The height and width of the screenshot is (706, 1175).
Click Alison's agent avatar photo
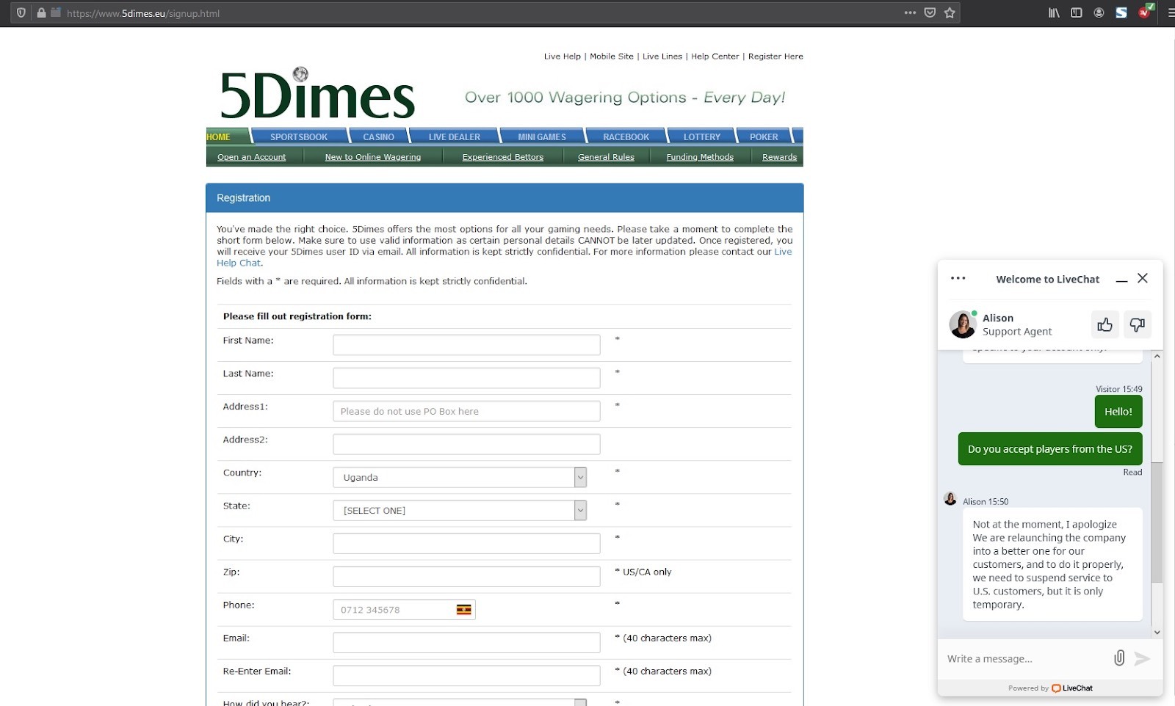(x=962, y=324)
